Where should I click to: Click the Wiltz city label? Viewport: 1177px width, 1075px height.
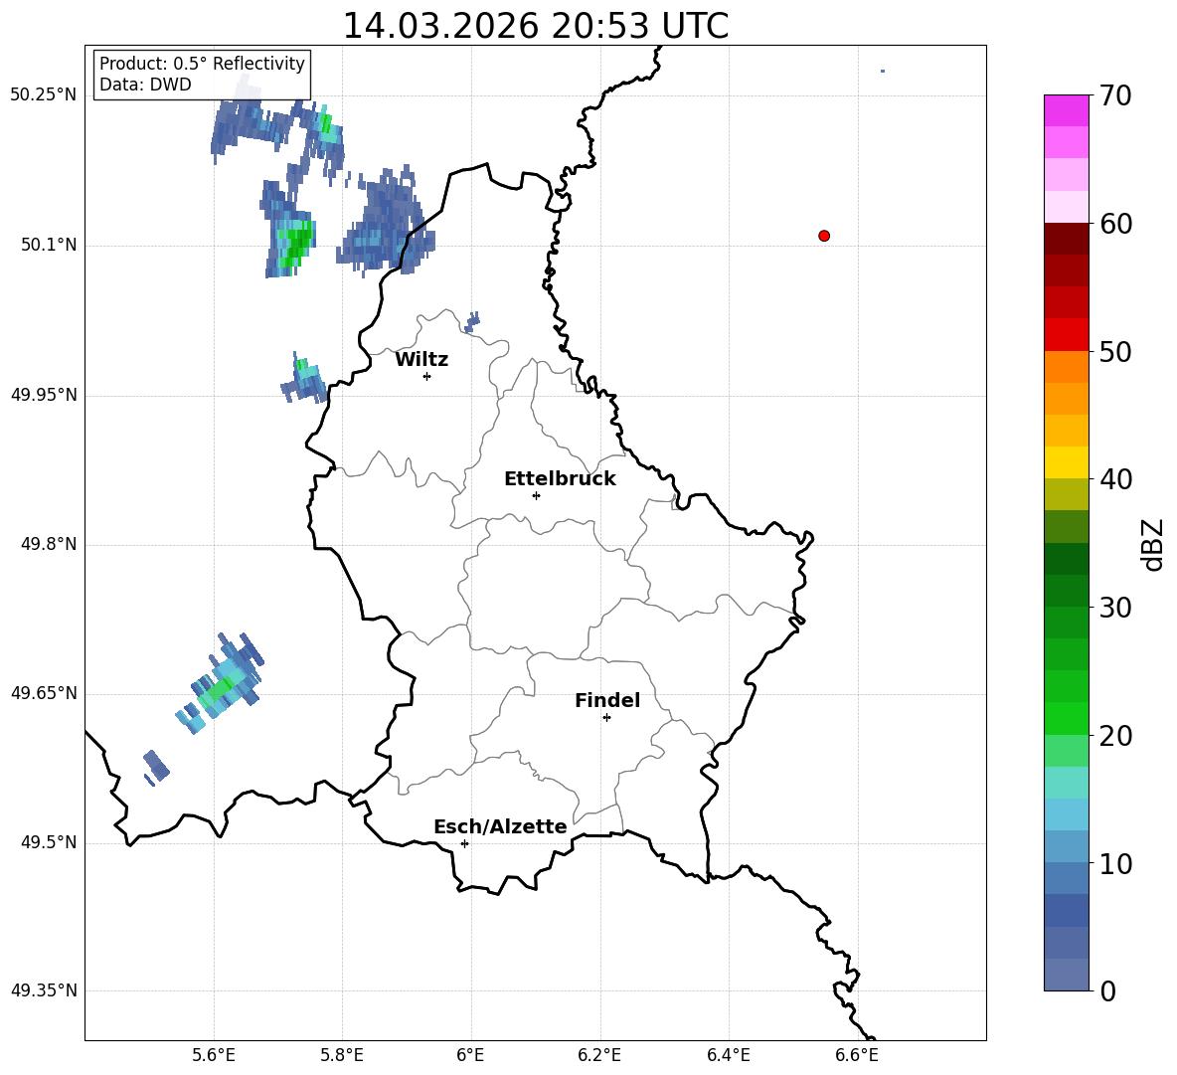[x=421, y=360]
